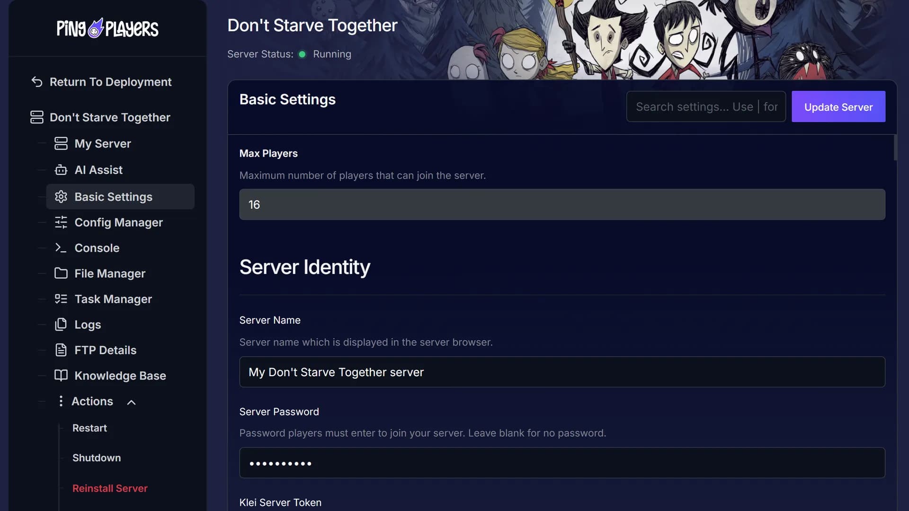Click the File Manager folder icon
The width and height of the screenshot is (909, 511).
61,273
